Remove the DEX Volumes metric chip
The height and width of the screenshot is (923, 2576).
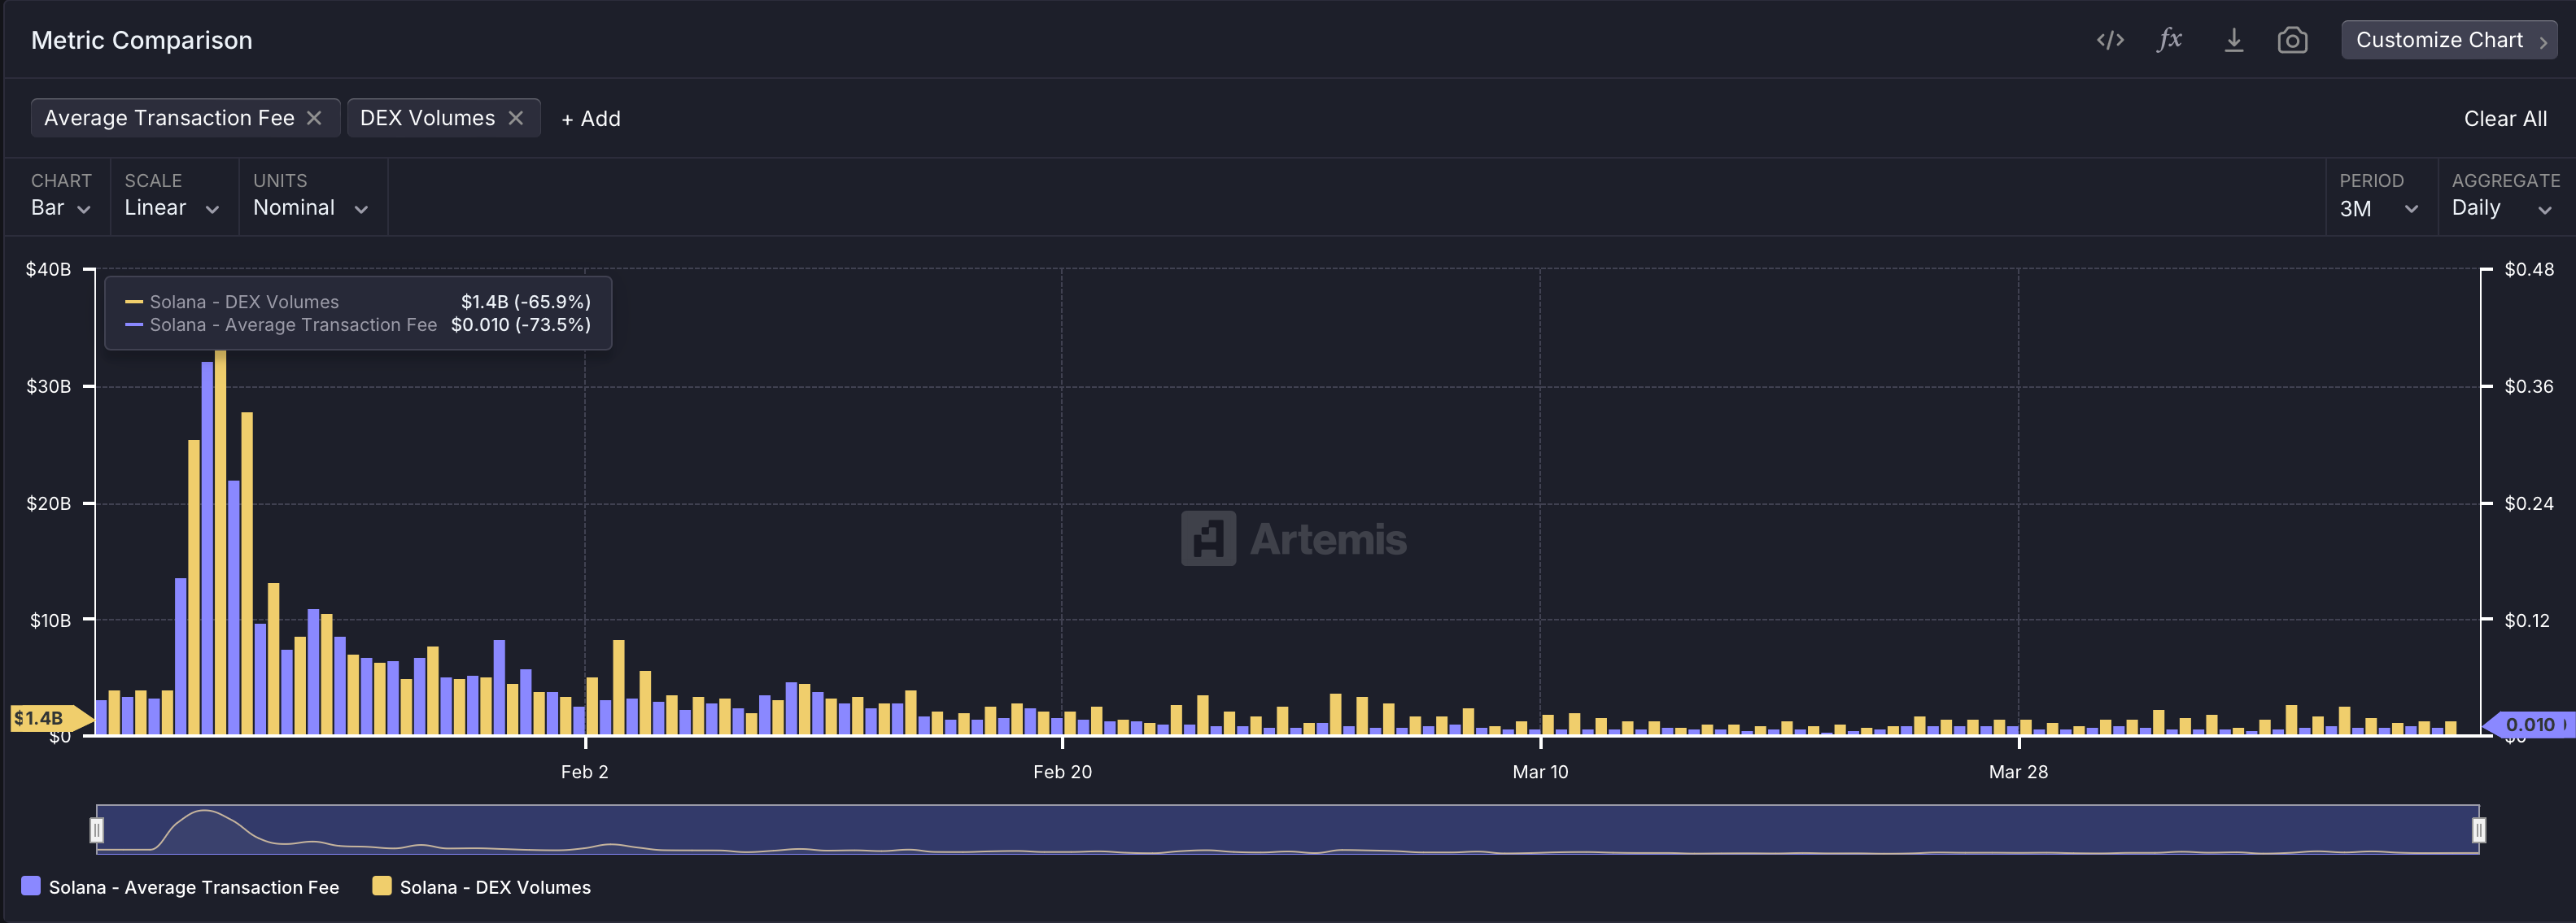click(x=516, y=118)
